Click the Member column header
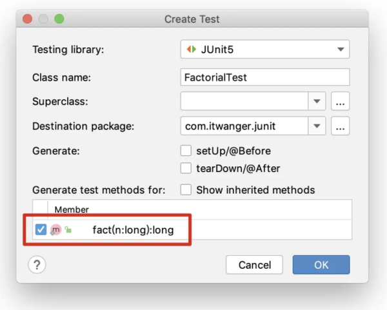The height and width of the screenshot is (310, 387). [72, 209]
